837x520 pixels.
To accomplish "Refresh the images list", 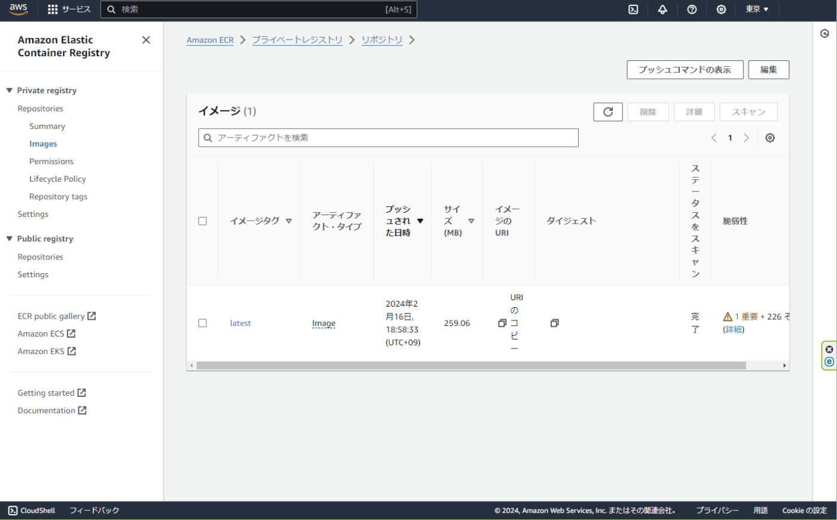I will point(608,112).
